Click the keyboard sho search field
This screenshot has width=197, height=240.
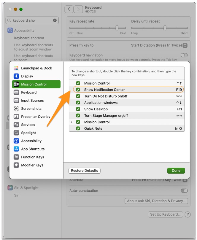pos(32,20)
